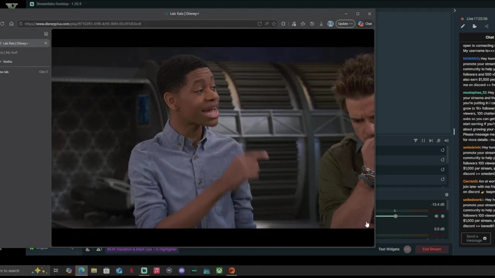Click the REC record button

tap(407, 249)
